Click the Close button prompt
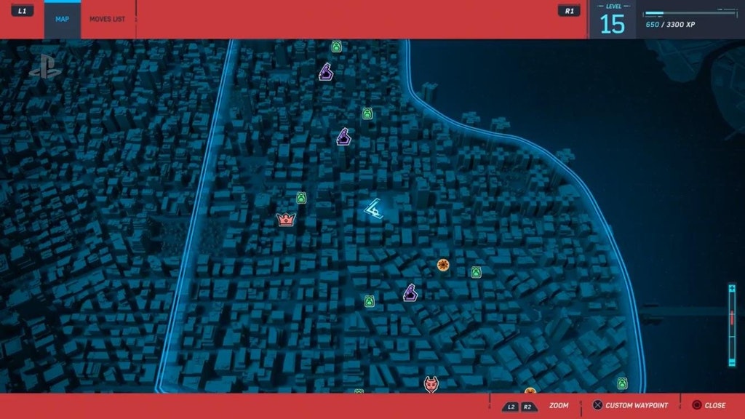This screenshot has height=419, width=745. pos(708,405)
